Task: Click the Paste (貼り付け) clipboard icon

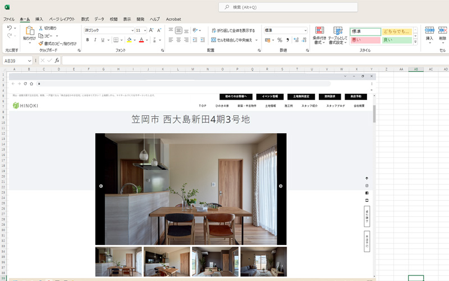Action: (x=29, y=31)
